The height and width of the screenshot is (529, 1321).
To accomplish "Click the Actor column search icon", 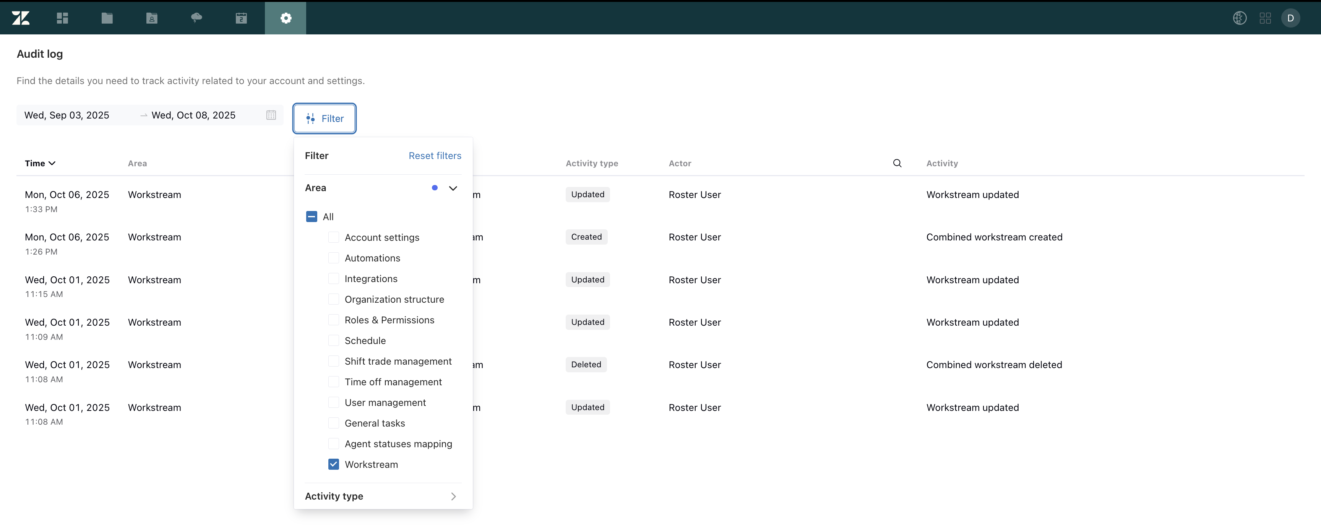I will click(x=897, y=163).
